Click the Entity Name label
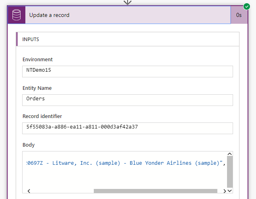The width and height of the screenshot is (256, 199). pos(37,88)
